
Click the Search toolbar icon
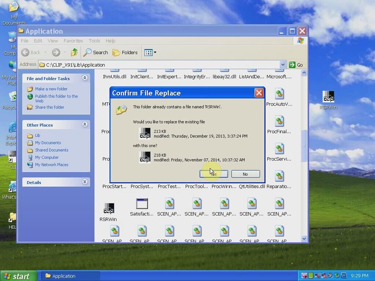(95, 52)
